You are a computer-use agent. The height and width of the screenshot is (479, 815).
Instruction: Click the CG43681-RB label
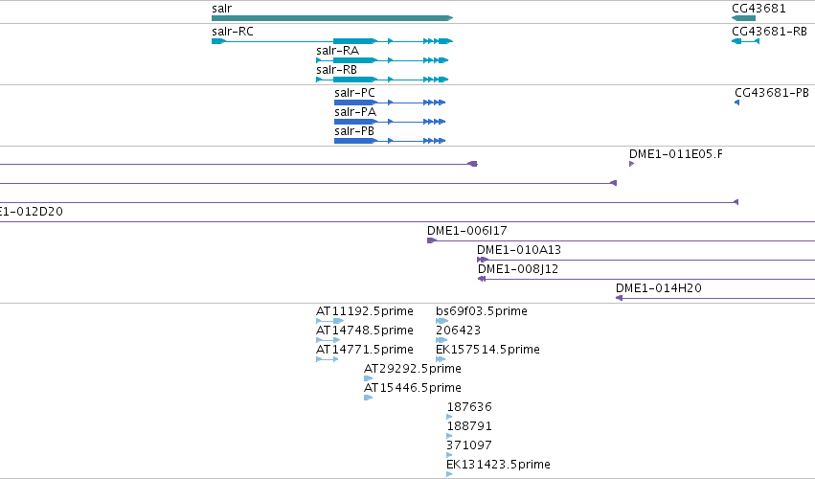click(x=770, y=32)
